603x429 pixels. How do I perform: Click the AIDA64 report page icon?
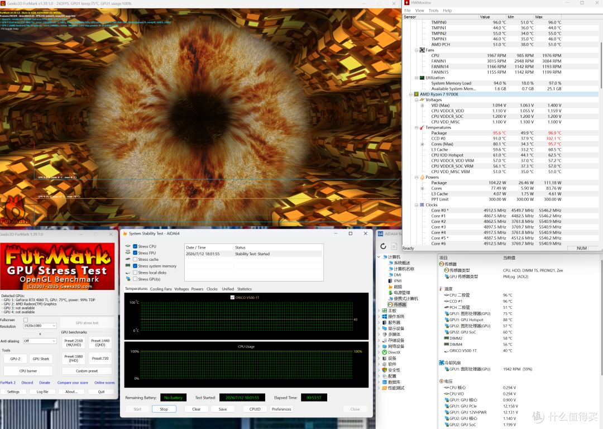click(x=394, y=246)
